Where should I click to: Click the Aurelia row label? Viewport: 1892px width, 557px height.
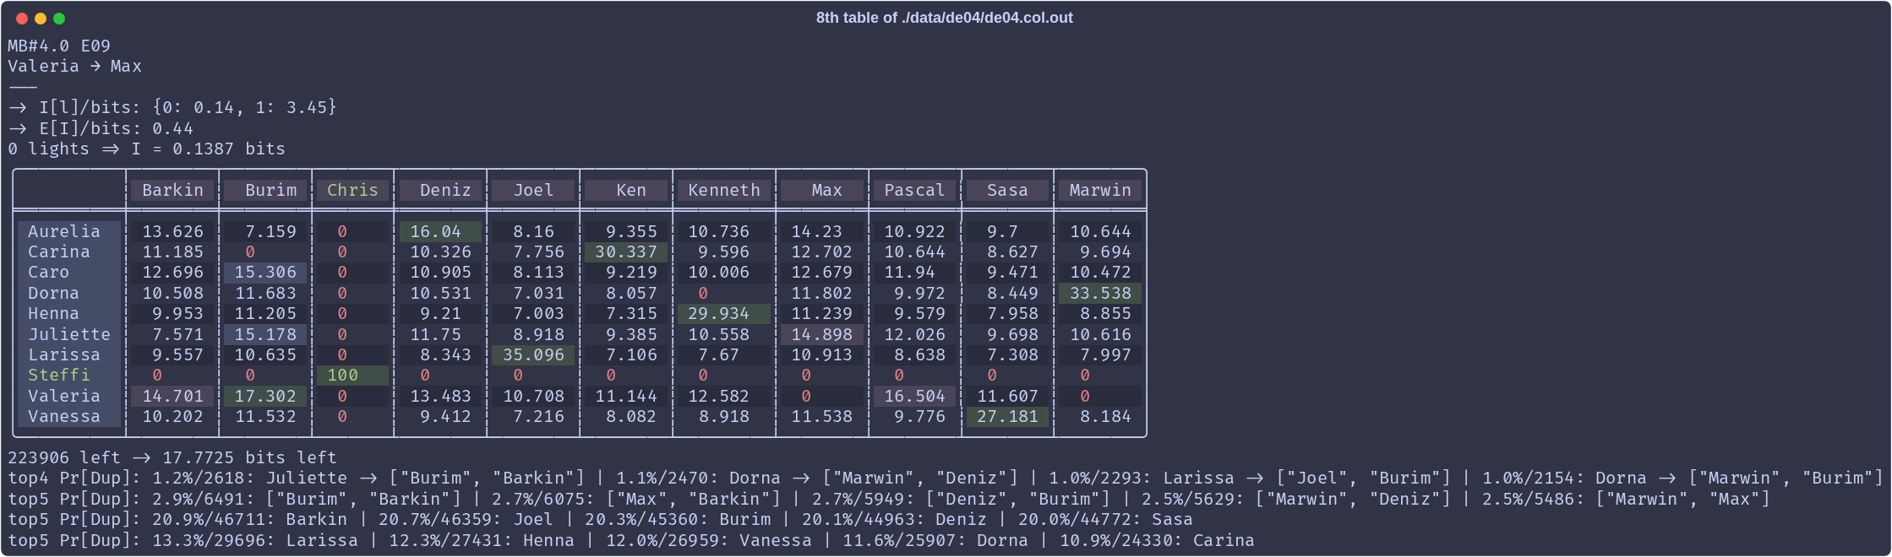(x=69, y=231)
